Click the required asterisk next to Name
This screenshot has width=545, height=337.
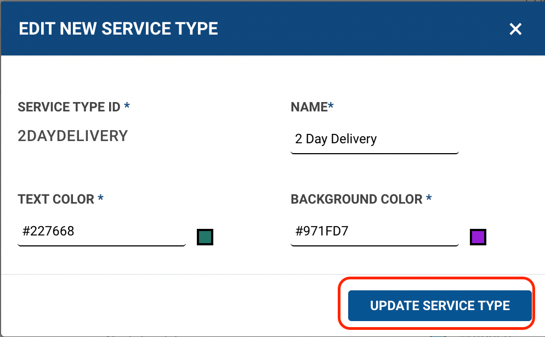point(331,106)
